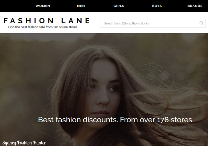Select the BOYS navigation item
The width and height of the screenshot is (208, 146).
pyautogui.click(x=157, y=6)
